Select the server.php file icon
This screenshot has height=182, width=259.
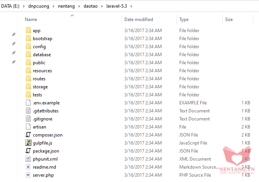[x=28, y=175]
